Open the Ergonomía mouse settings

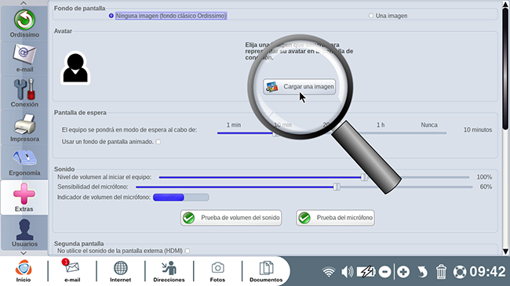24,162
